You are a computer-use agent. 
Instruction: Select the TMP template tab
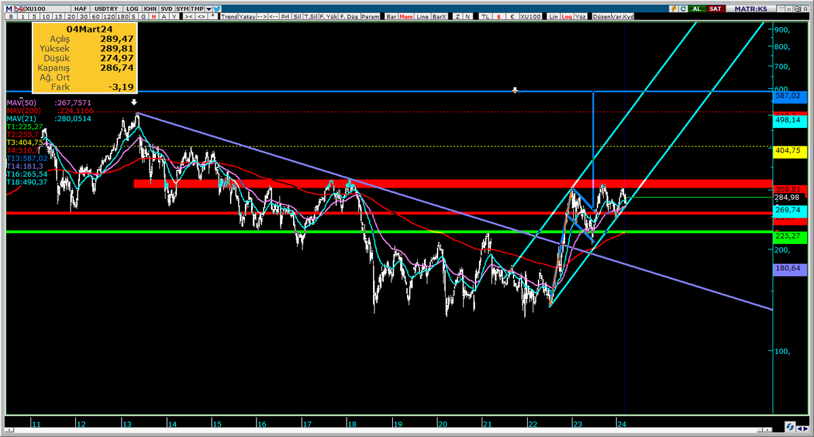click(197, 9)
